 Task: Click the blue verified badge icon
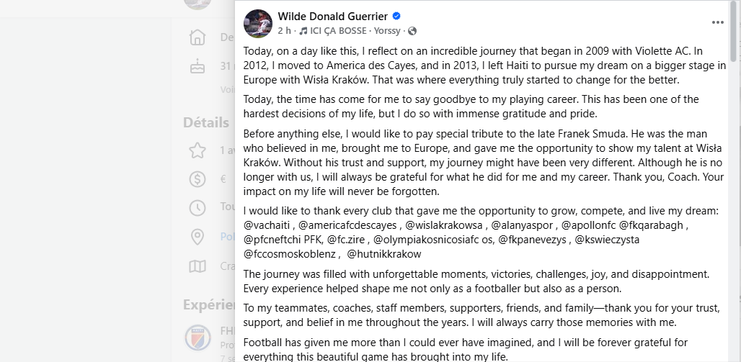click(x=396, y=16)
